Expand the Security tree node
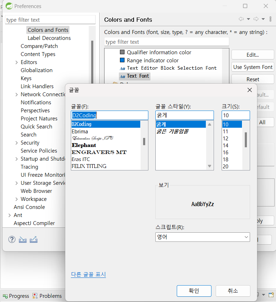276x302 pixels. click(16, 143)
